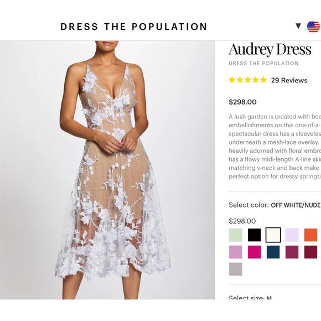Viewport: 321px width, 321px height.
Task: Click the five-star rating icons
Action: click(248, 80)
